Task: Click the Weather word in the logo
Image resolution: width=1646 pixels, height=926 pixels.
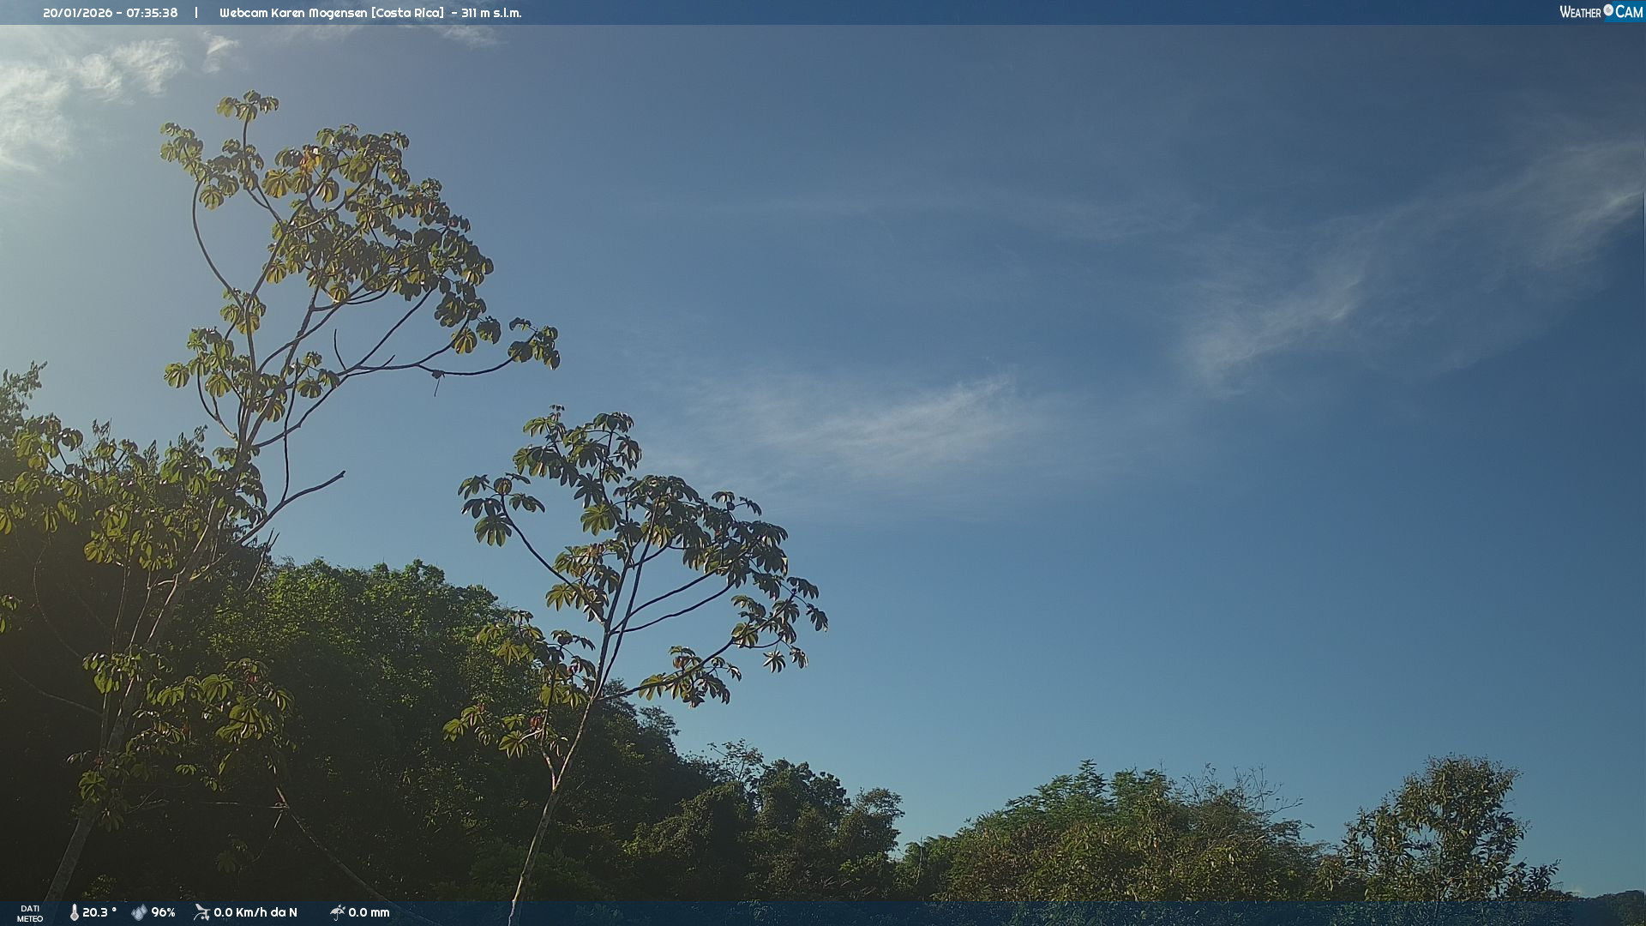Action: click(x=1580, y=12)
